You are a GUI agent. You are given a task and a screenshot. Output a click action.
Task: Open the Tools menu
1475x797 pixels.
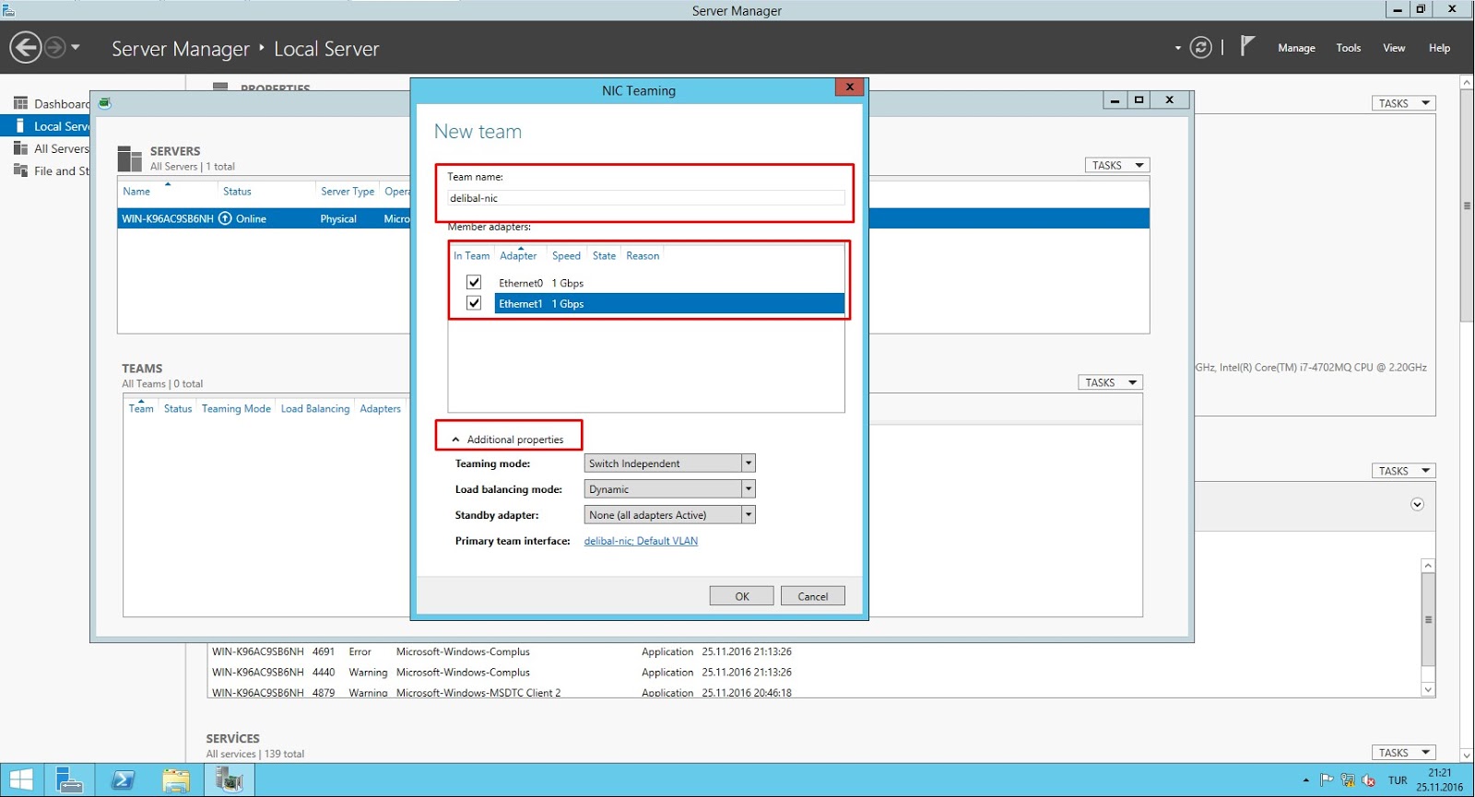tap(1348, 48)
